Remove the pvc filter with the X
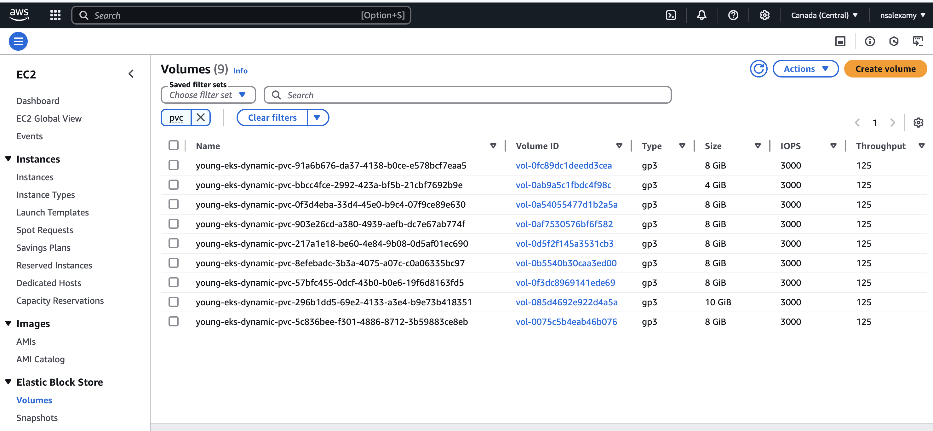The image size is (933, 431). [x=200, y=117]
